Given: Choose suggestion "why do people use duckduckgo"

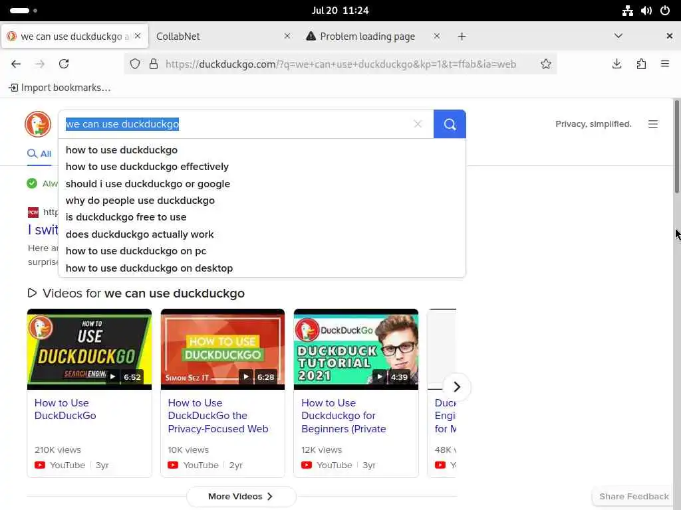Looking at the screenshot, I should 262,201.
